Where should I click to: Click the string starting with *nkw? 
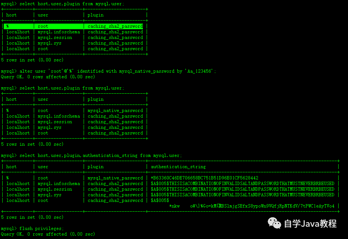(x=252, y=206)
